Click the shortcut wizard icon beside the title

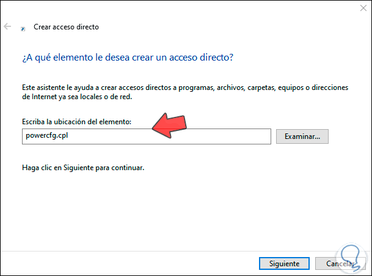[x=23, y=28]
